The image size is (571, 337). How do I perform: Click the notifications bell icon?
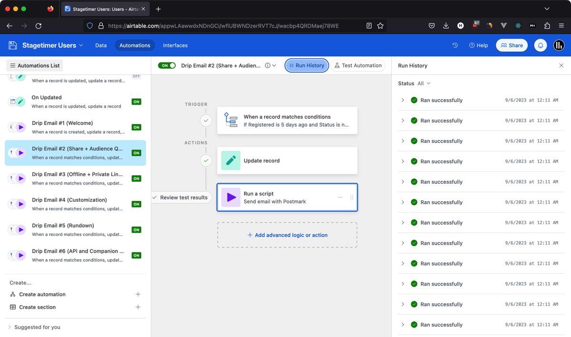pos(540,45)
